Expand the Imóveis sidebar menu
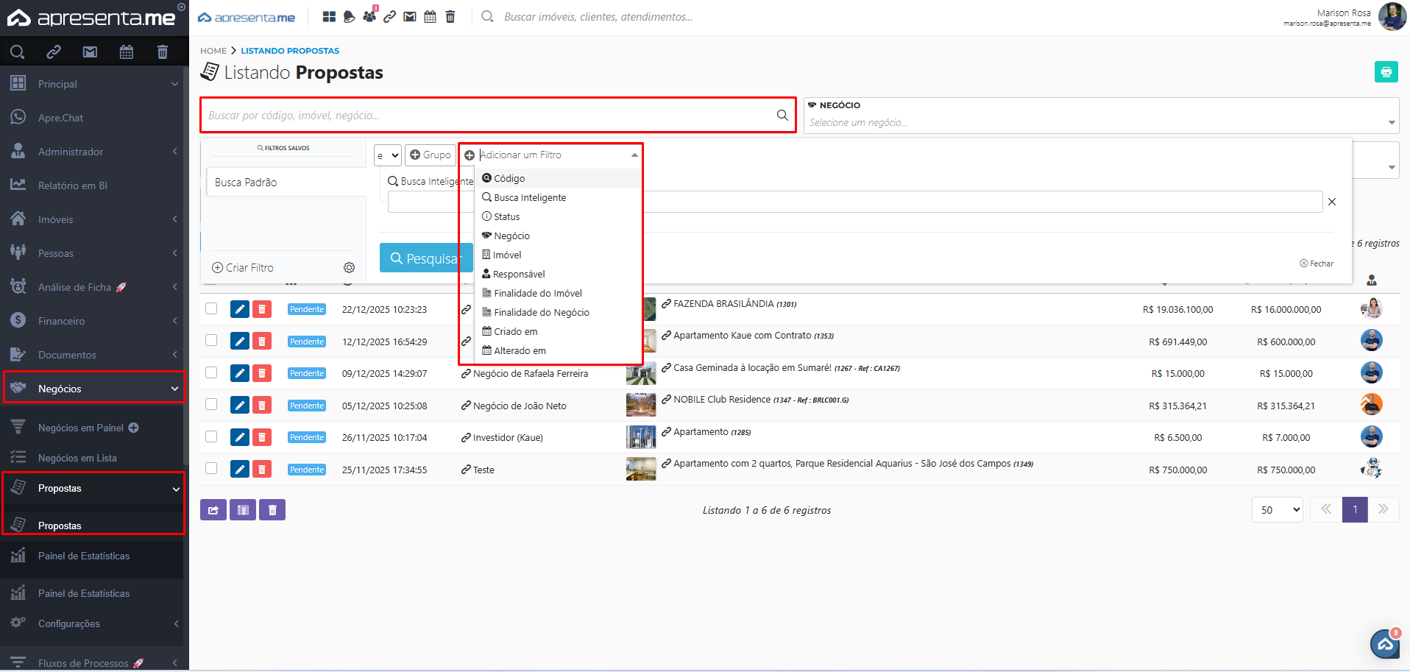The height and width of the screenshot is (672, 1410). [x=94, y=219]
